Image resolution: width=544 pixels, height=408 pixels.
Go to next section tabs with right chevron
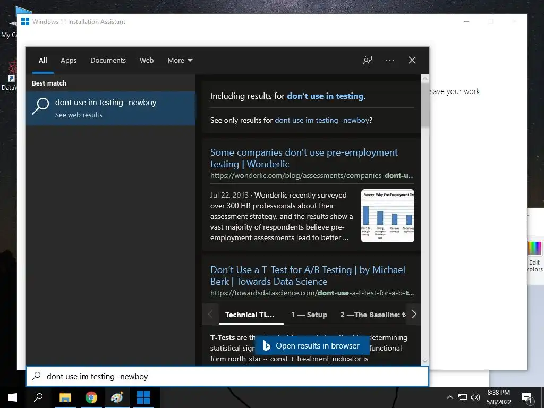(413, 314)
